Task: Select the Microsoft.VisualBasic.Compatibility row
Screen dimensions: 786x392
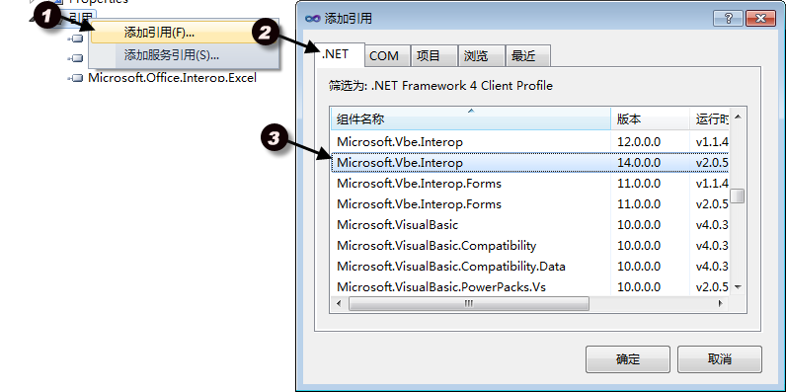Action: (530, 246)
